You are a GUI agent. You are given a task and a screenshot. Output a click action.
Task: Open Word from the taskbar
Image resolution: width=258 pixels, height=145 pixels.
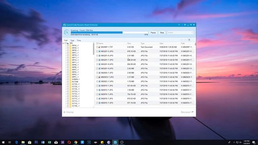pyautogui.click(x=43, y=142)
